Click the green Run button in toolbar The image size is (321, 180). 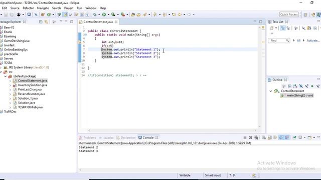(x=104, y=14)
